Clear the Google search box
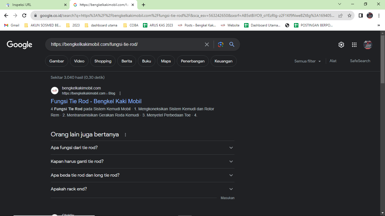 coord(207,44)
